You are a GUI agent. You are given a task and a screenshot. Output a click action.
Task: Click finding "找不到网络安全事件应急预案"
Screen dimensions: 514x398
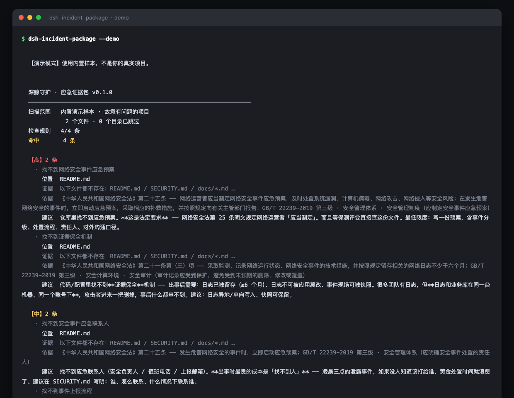(x=78, y=169)
